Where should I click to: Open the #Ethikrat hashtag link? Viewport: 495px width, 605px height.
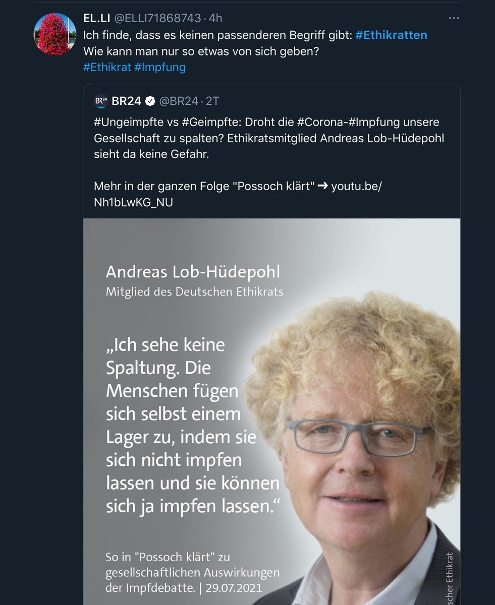pyautogui.click(x=107, y=67)
